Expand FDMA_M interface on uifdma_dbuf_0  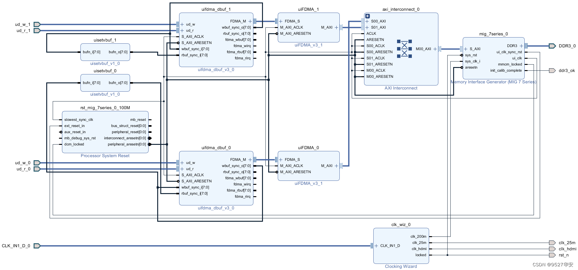[x=250, y=160]
